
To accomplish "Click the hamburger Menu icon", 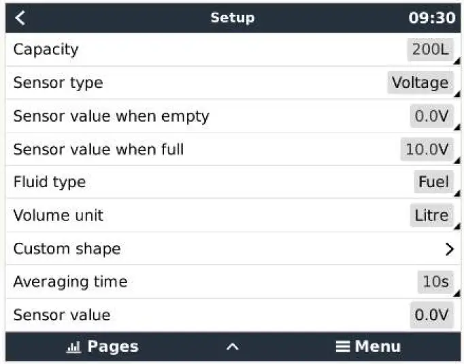I will (x=342, y=347).
